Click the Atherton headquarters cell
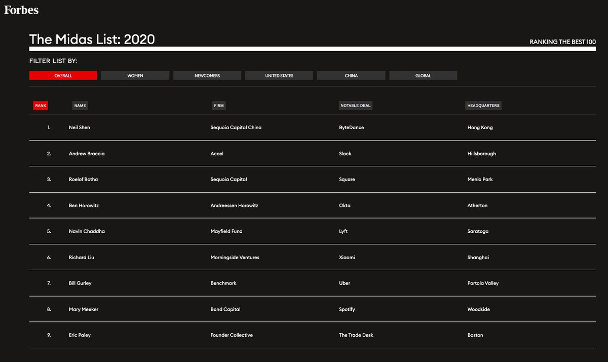This screenshot has height=362, width=608. point(477,205)
